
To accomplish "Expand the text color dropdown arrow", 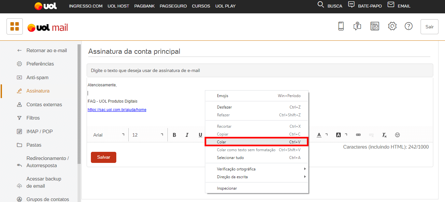I will point(326,134).
